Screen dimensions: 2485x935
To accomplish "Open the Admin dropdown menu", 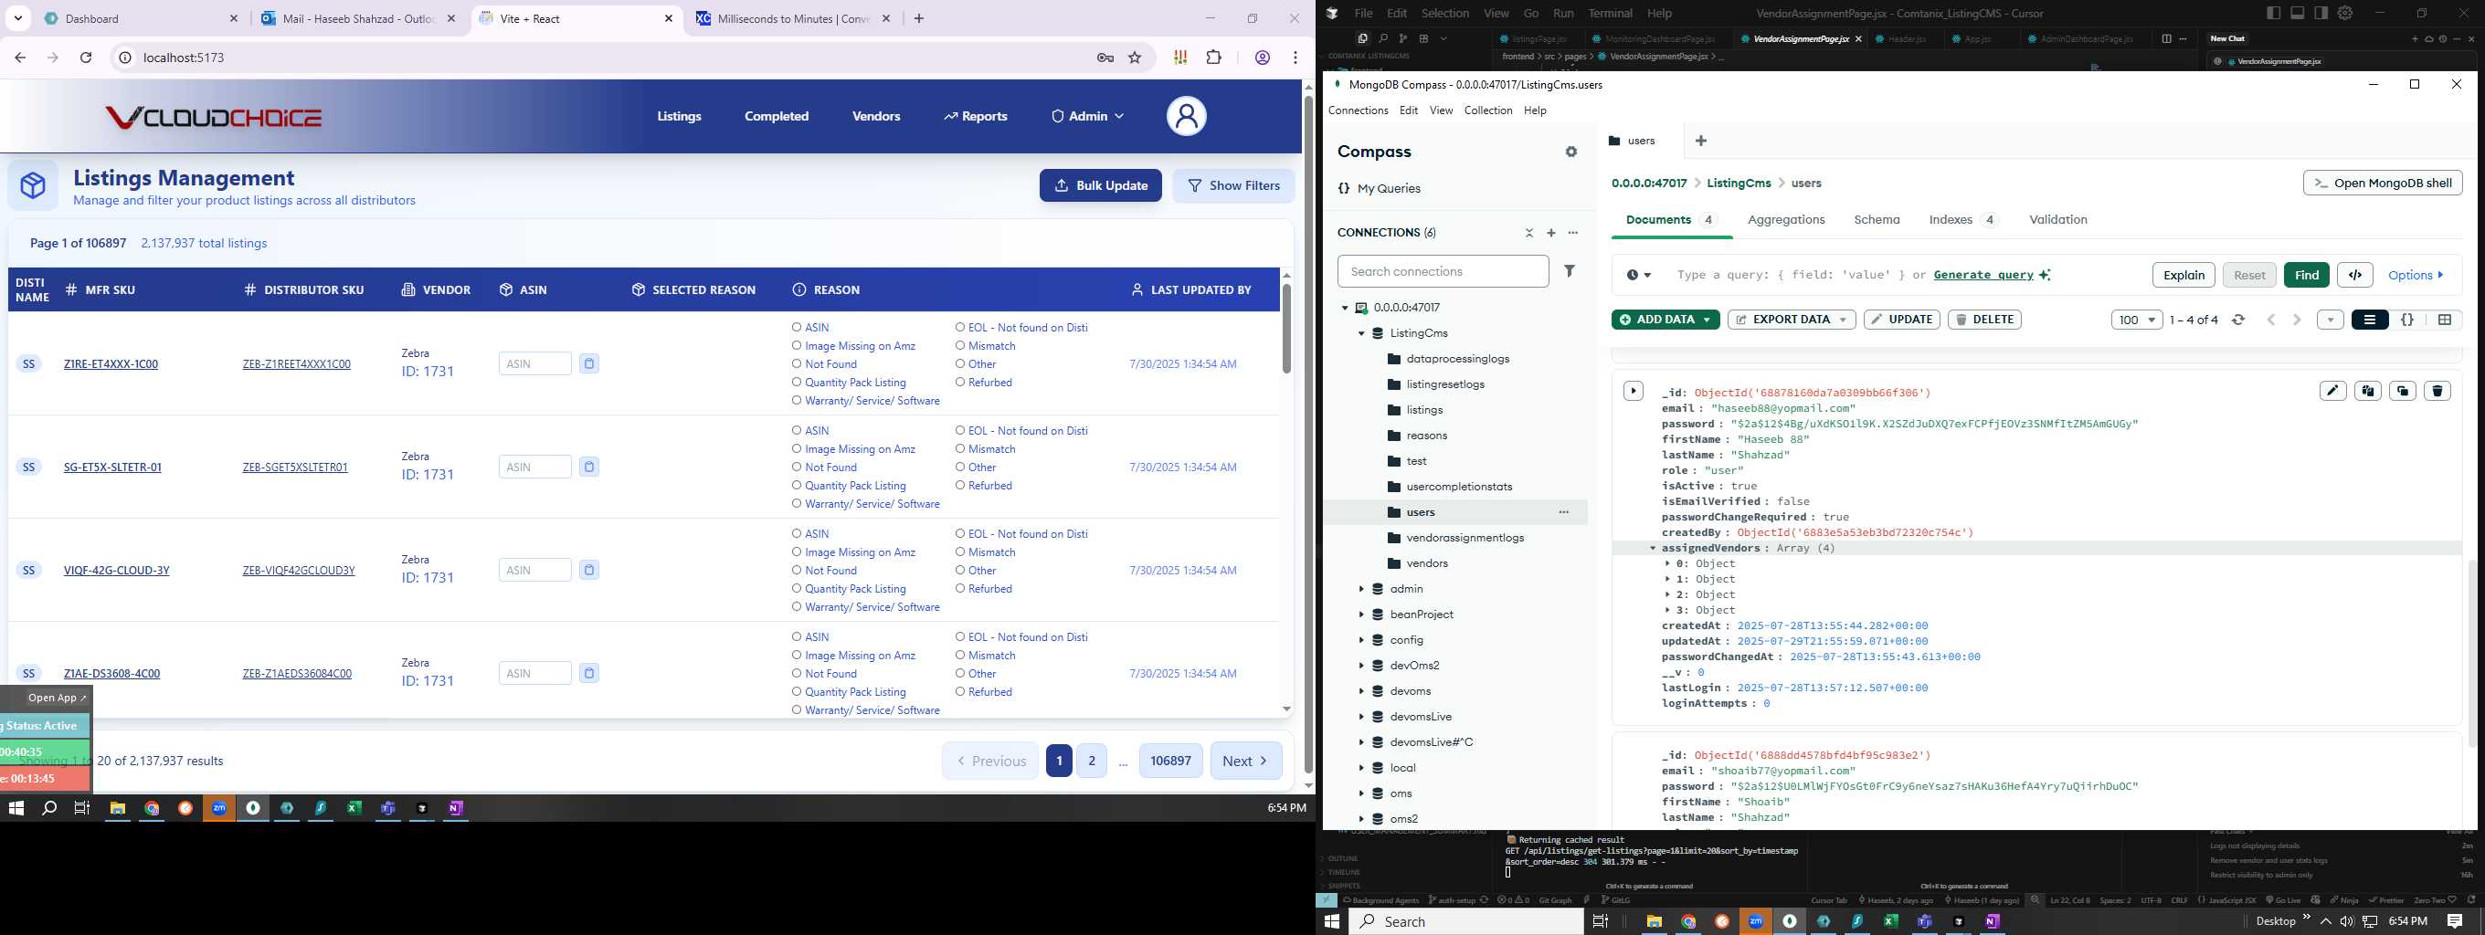I will click(1088, 117).
